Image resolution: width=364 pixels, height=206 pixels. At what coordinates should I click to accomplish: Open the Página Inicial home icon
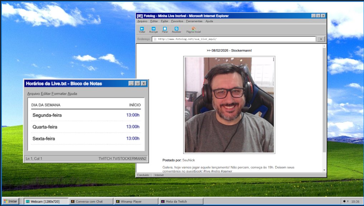coord(193,29)
